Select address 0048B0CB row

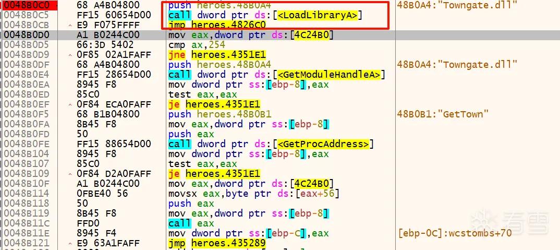(x=27, y=25)
